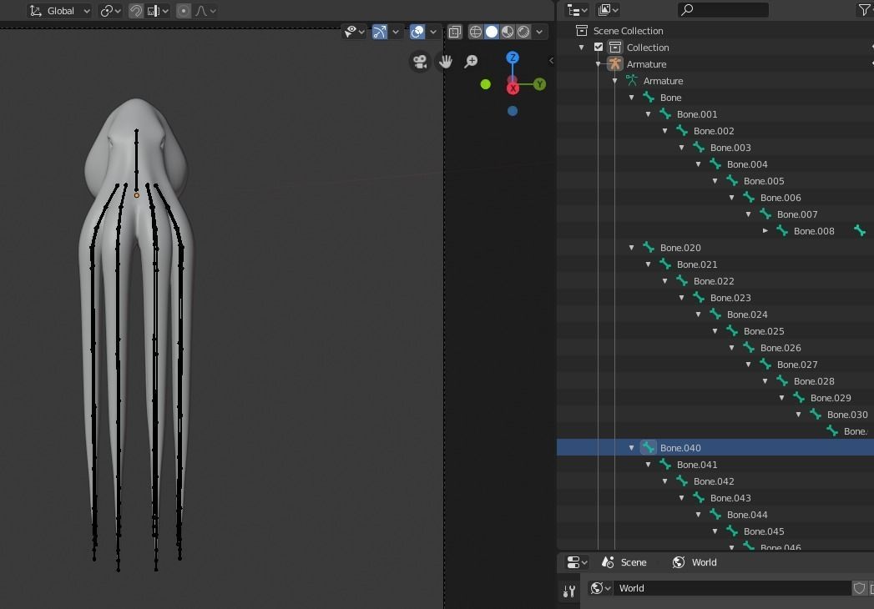Screen dimensions: 874x609
Task: Collapse the Bone.020 row
Action: (x=632, y=248)
